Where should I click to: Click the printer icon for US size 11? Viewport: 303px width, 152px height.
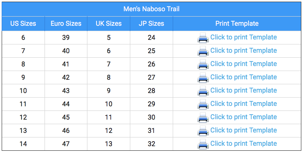pos(203,104)
